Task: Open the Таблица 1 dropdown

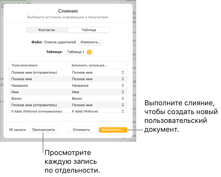Action: (78, 52)
